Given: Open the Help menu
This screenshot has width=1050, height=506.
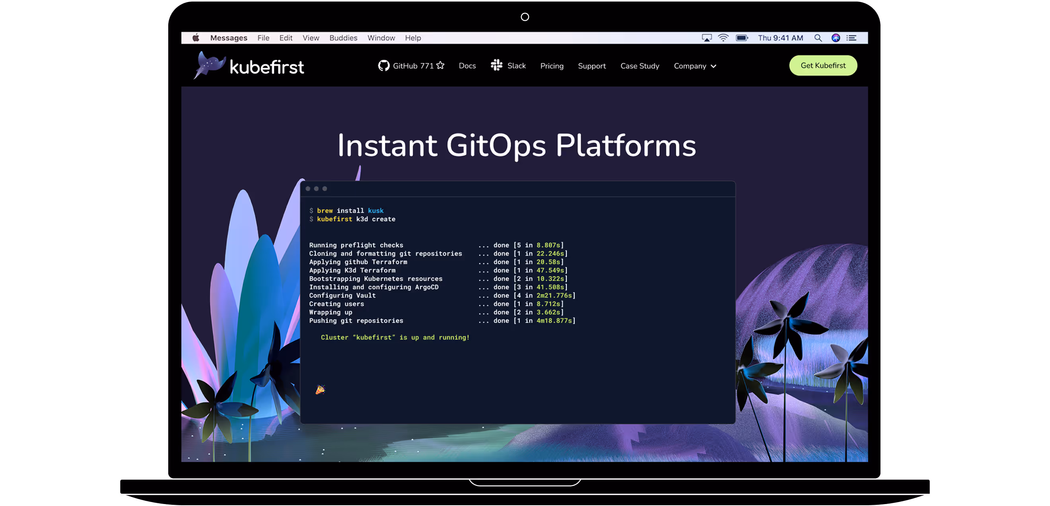Looking at the screenshot, I should (413, 38).
